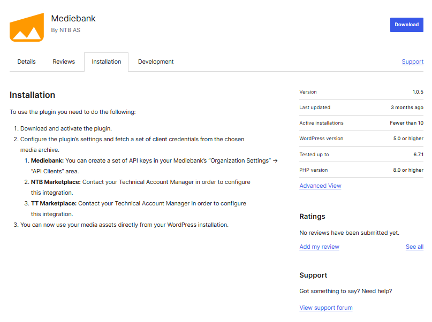This screenshot has height=322, width=432.
Task: Download the Mediebank plugin
Action: [406, 25]
